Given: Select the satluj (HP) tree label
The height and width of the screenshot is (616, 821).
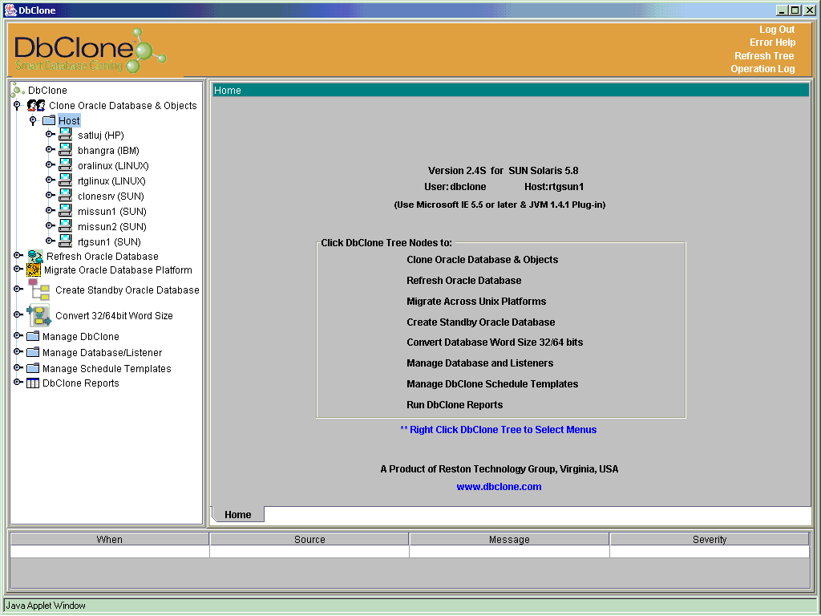Looking at the screenshot, I should coord(101,136).
